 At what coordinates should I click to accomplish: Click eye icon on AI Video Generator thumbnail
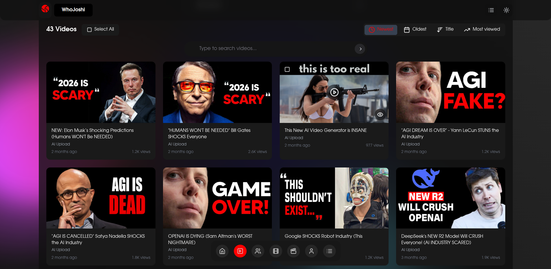pyautogui.click(x=380, y=115)
